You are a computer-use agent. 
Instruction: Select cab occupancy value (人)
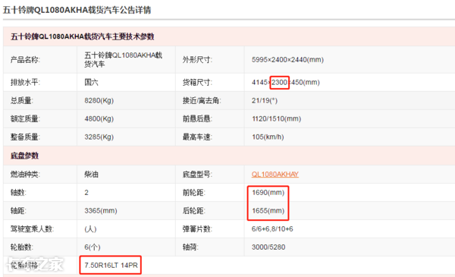click(x=90, y=229)
